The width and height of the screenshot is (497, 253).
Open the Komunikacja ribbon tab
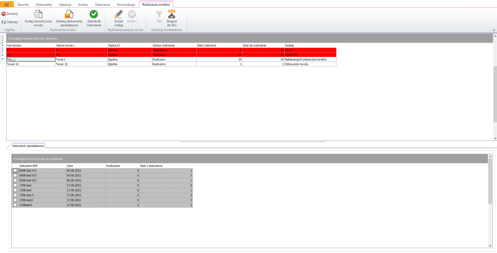click(126, 5)
